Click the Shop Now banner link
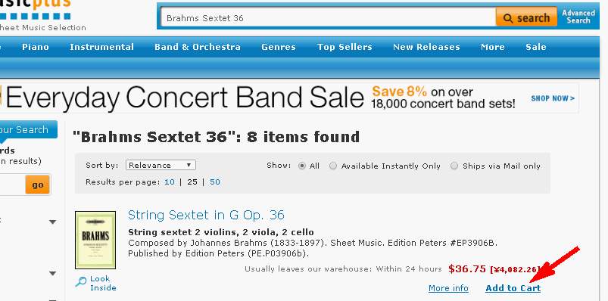The image size is (608, 301). point(553,98)
